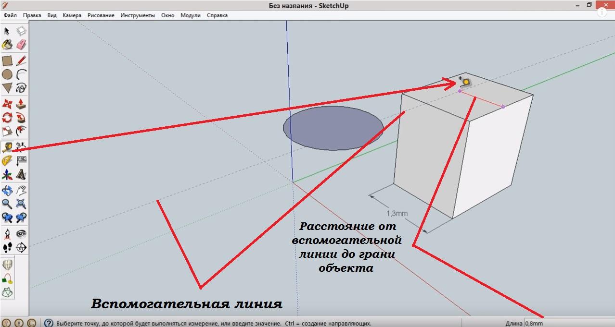Screen dimensions: 615x327
Task: Activate the Push/Pull tool
Action: (x=21, y=104)
